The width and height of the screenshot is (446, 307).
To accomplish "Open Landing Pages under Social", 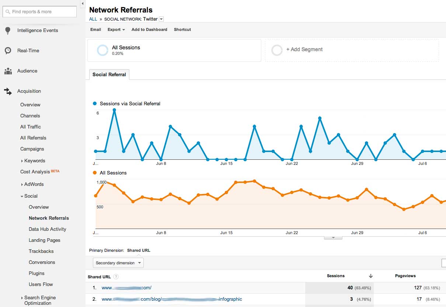I will coord(44,240).
